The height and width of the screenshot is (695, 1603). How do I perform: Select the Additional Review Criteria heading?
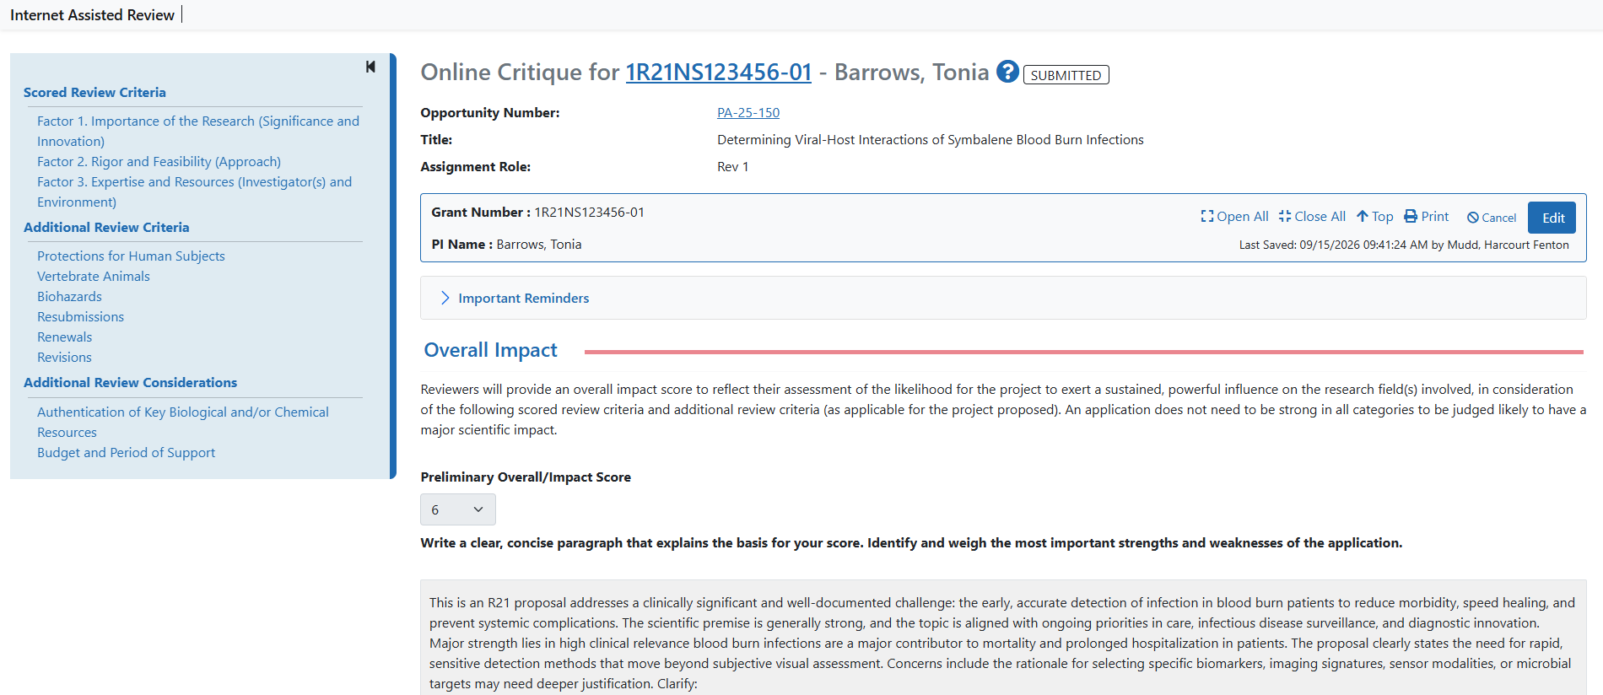(x=106, y=228)
